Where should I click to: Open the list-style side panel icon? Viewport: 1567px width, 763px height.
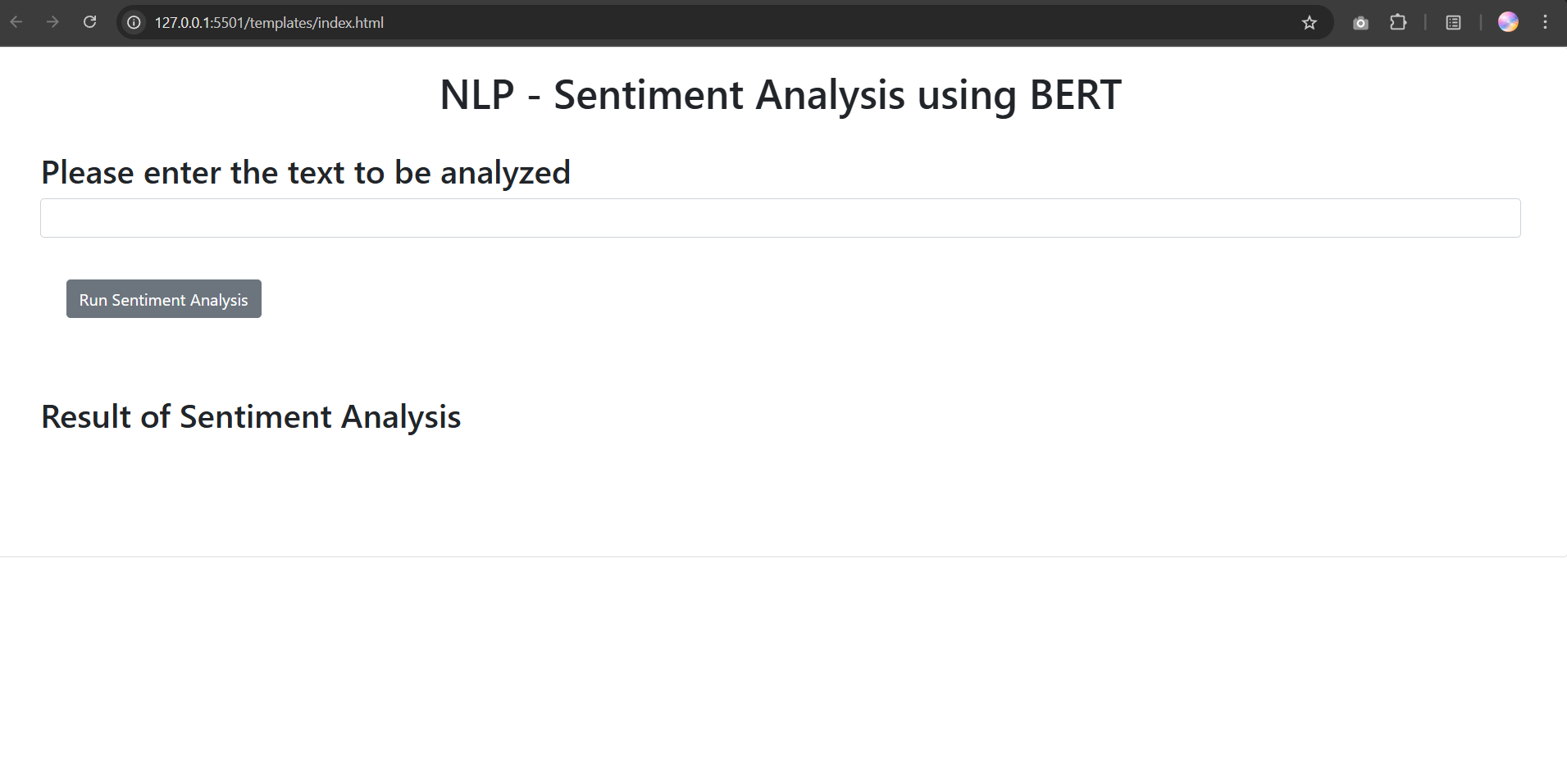(1453, 22)
